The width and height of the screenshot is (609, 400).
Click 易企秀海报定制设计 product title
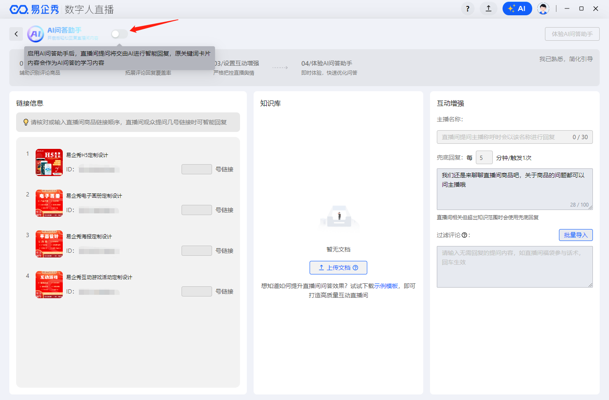pos(89,237)
